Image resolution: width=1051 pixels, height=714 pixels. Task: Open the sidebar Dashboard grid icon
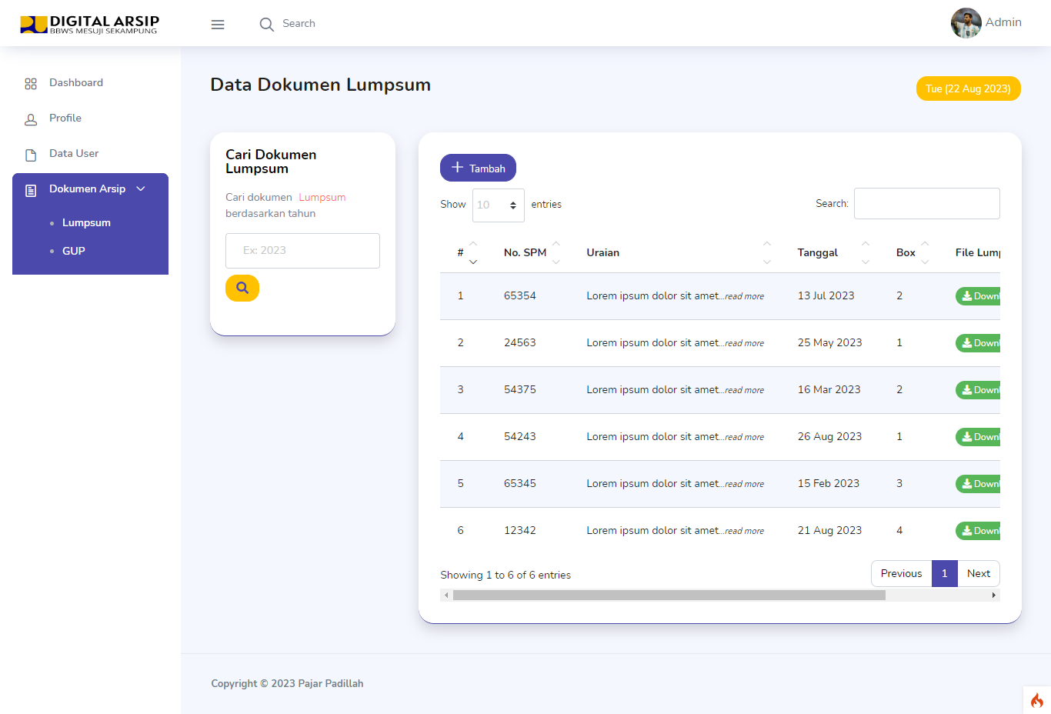[31, 82]
